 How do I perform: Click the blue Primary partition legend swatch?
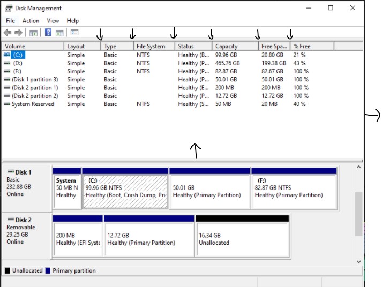click(48, 271)
